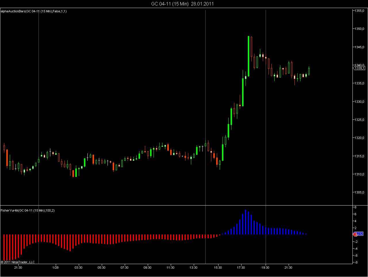368x277 pixels.
Task: Click the first 21:30 time axis label
Action: click(x=18, y=268)
